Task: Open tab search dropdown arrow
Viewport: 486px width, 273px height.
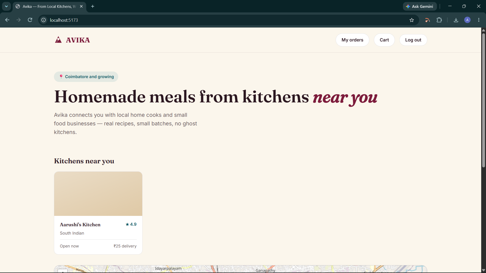Action: pos(6,6)
